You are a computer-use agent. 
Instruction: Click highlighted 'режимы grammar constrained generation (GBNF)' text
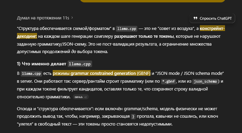102,73
